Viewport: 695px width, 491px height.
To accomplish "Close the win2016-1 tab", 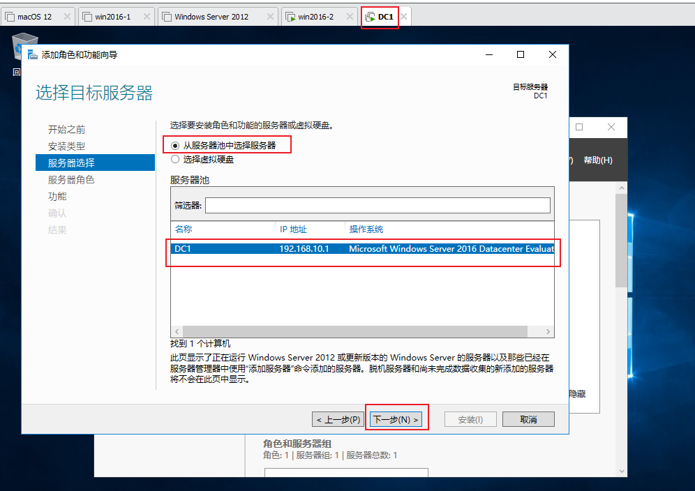I will click(147, 17).
